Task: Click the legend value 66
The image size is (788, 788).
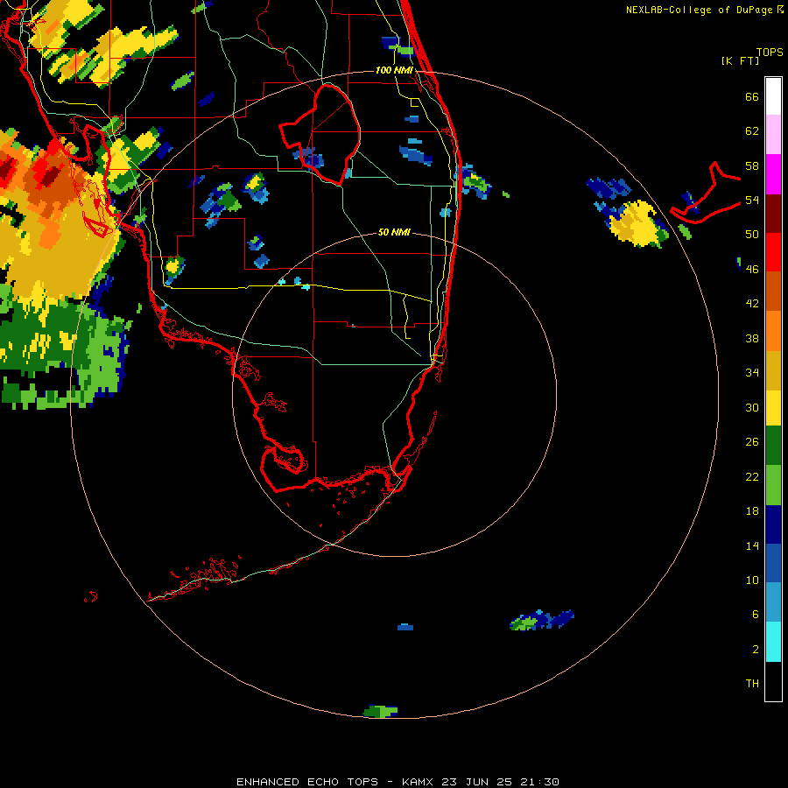Action: tap(752, 96)
